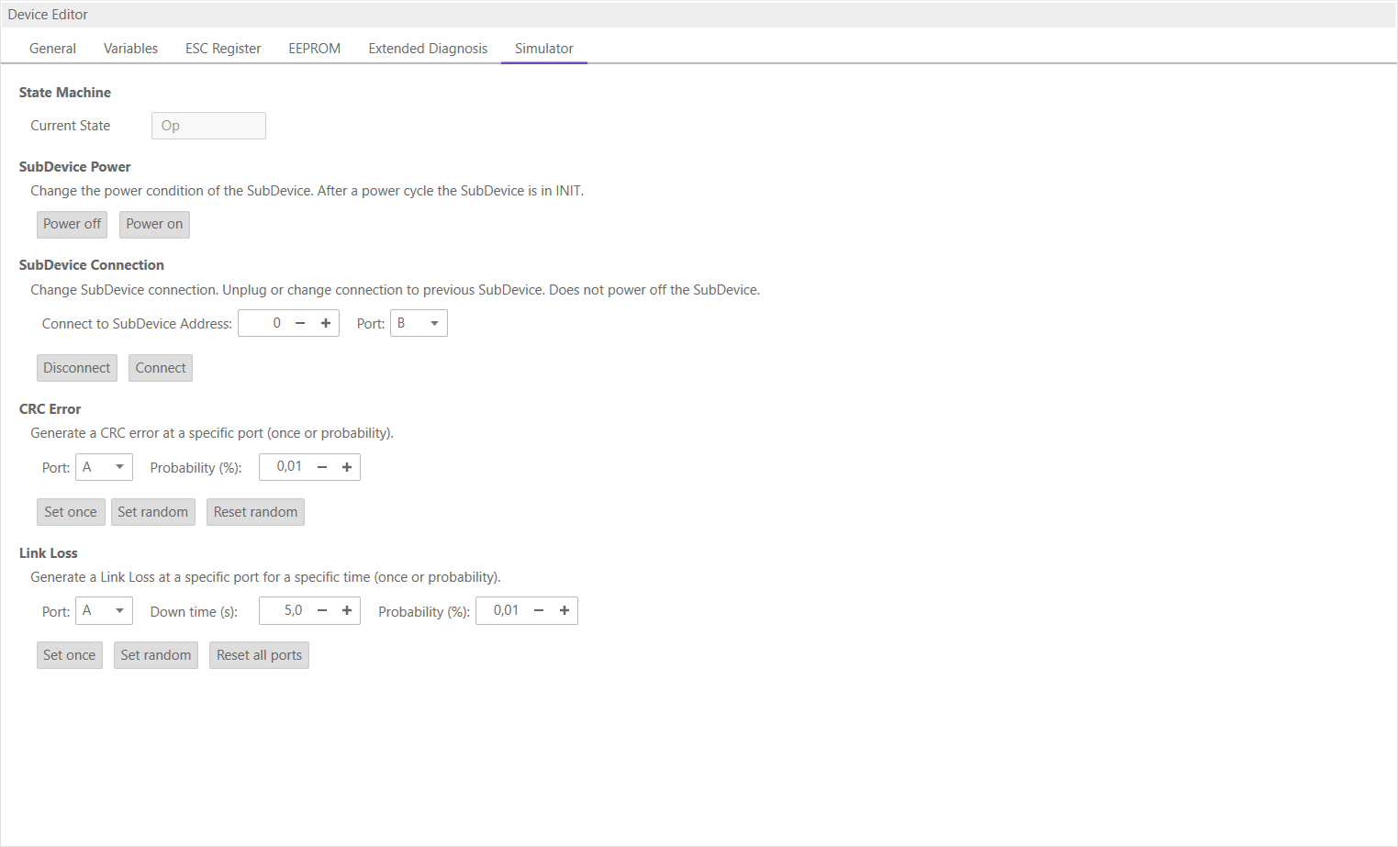Increase Link Loss probability with plus icon
Image resolution: width=1398 pixels, height=847 pixels.
click(x=565, y=610)
